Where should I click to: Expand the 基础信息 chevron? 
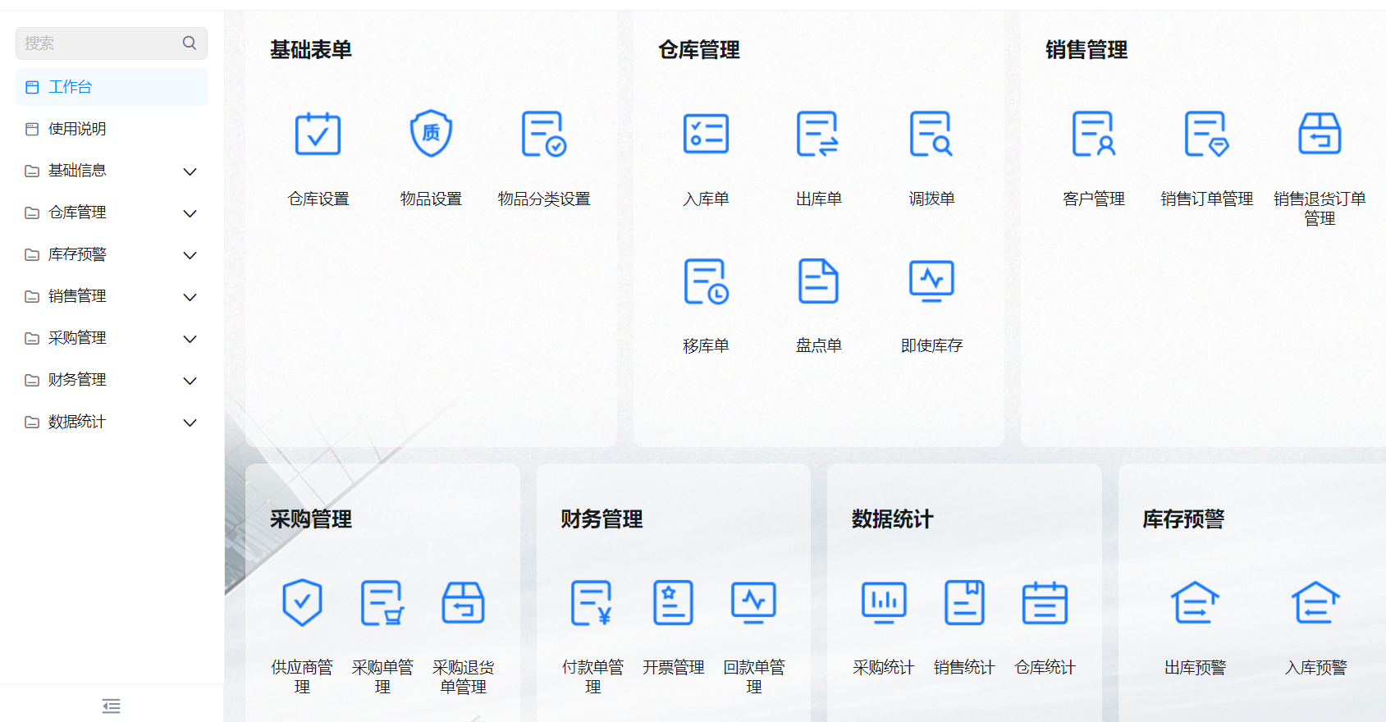tap(190, 171)
